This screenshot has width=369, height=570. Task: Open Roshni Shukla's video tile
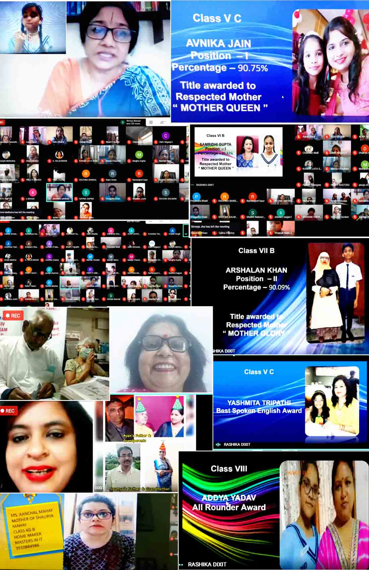pyautogui.click(x=337, y=196)
